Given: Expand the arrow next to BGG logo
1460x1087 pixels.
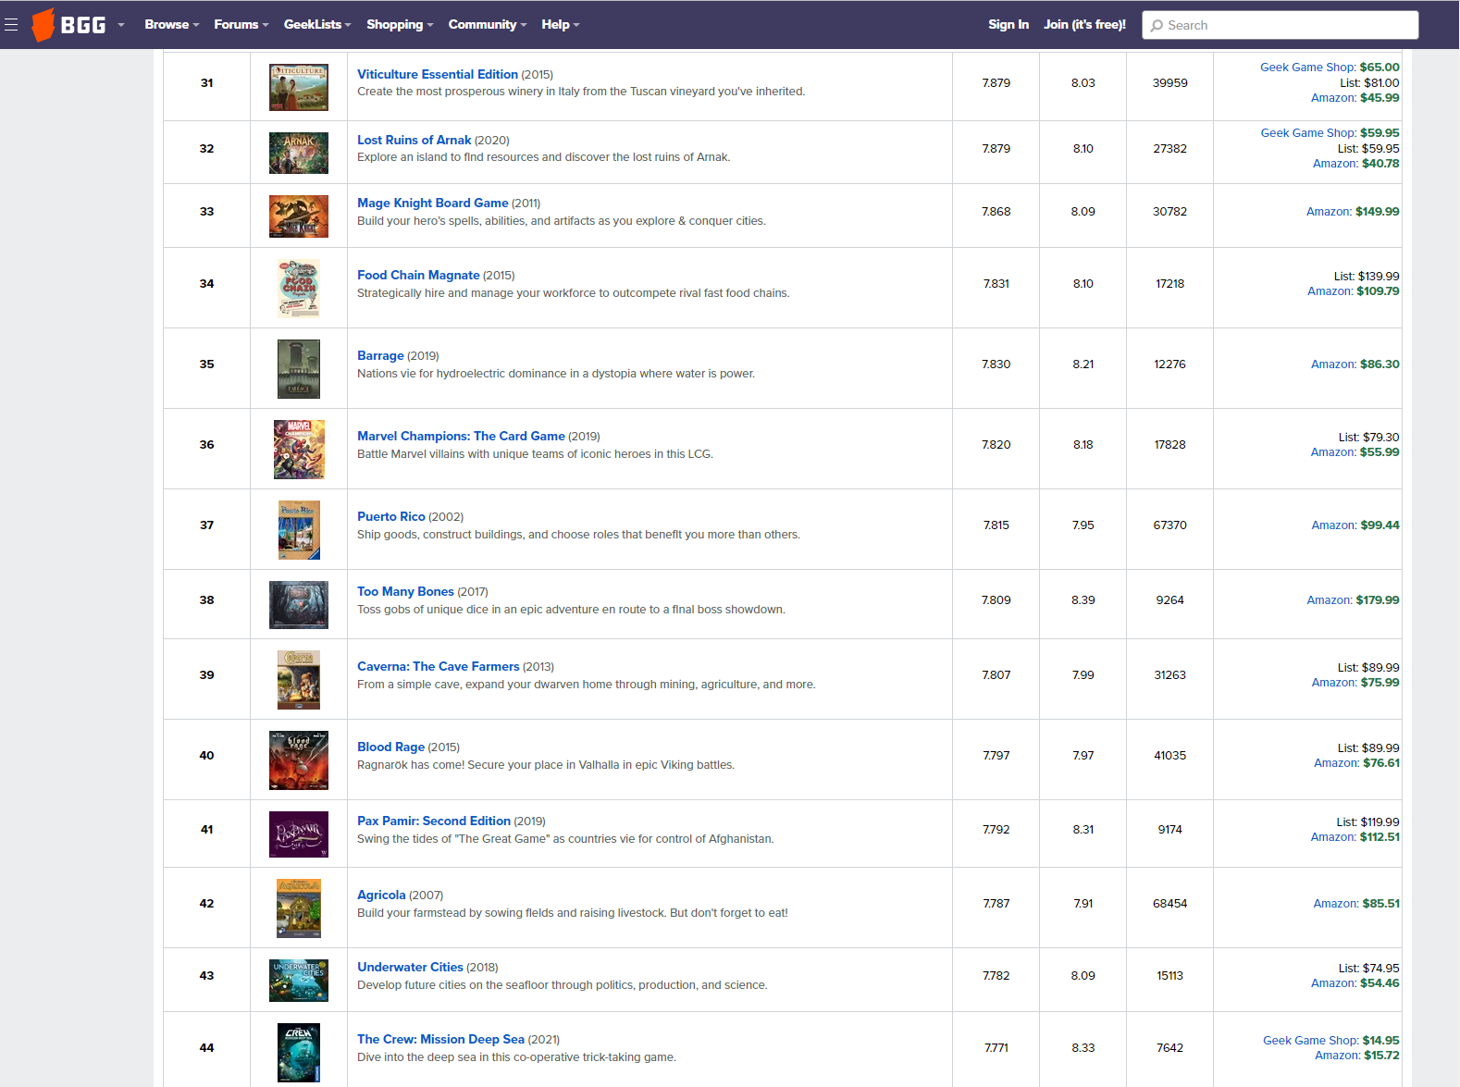Looking at the screenshot, I should 121,25.
